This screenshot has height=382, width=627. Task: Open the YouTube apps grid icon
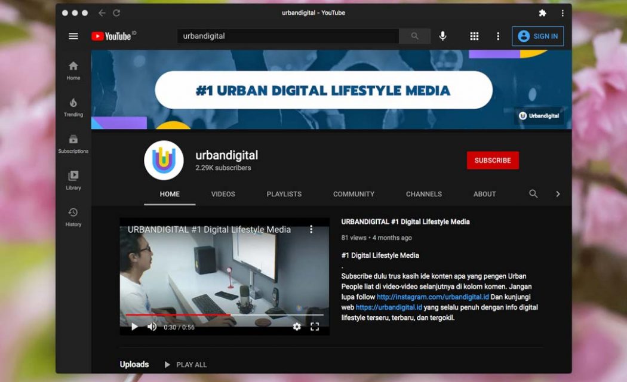click(474, 36)
